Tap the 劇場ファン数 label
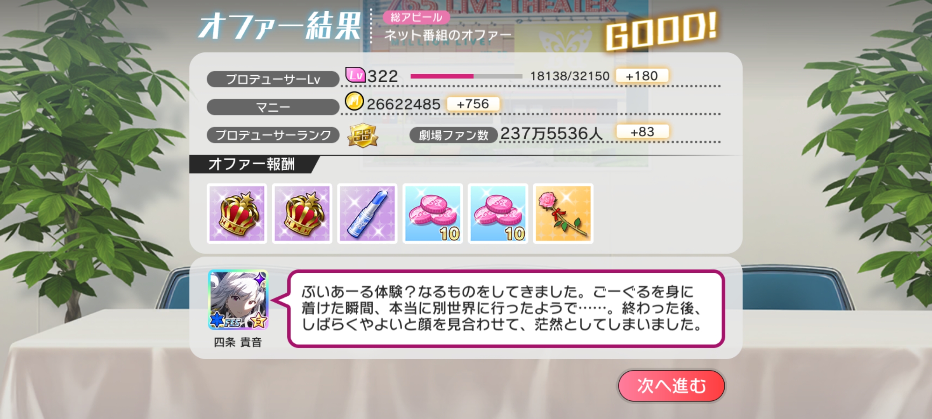Image resolution: width=932 pixels, height=419 pixels. pyautogui.click(x=453, y=135)
